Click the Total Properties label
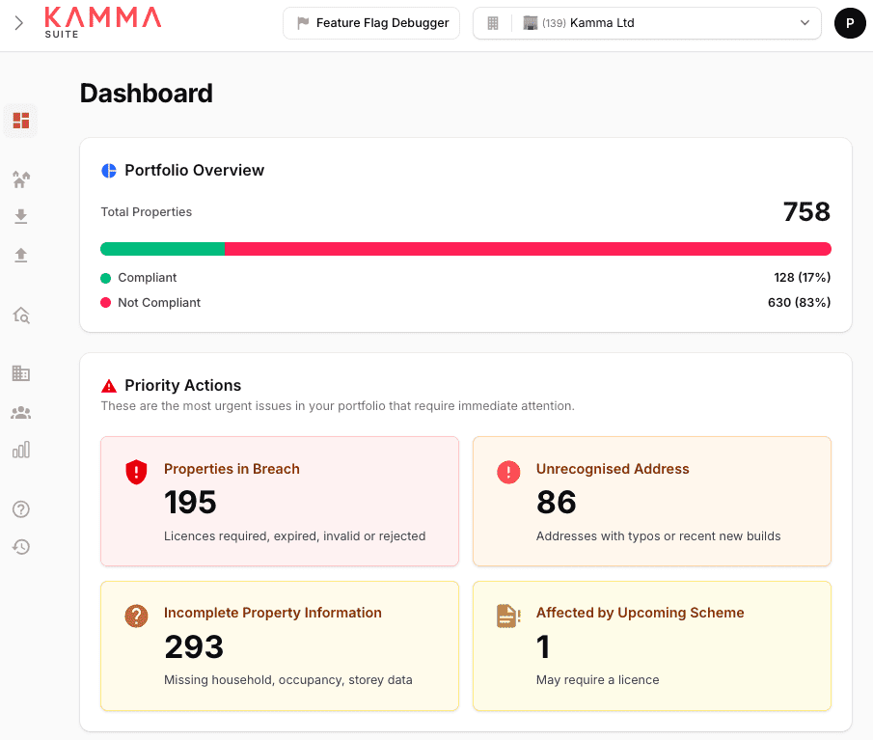 [147, 212]
